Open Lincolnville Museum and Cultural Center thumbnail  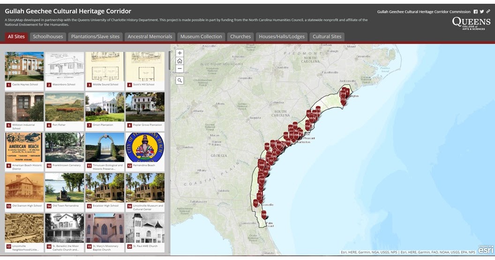tap(145, 192)
